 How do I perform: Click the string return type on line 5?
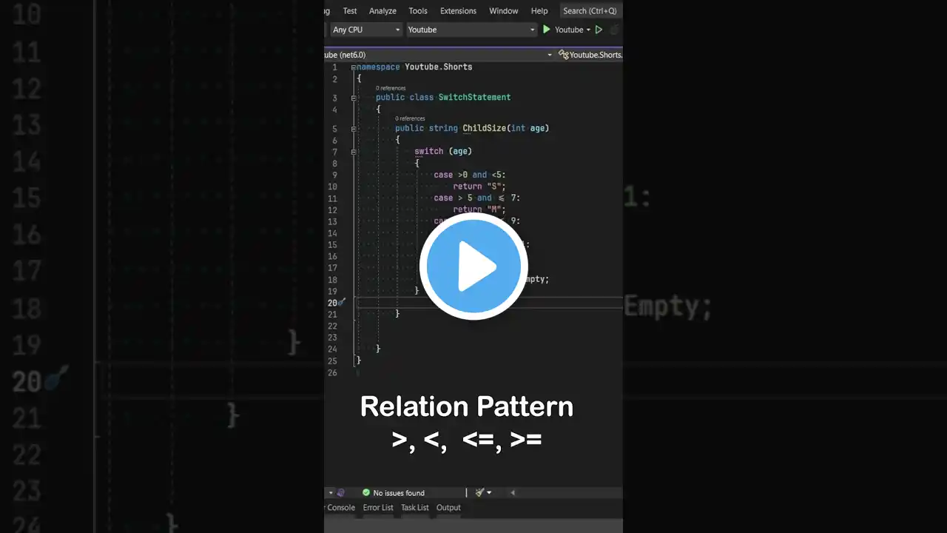click(x=443, y=128)
